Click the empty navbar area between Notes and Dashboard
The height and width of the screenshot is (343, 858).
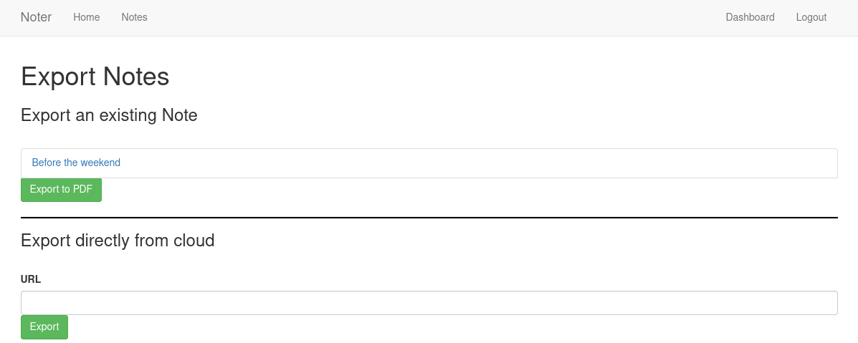(430, 17)
